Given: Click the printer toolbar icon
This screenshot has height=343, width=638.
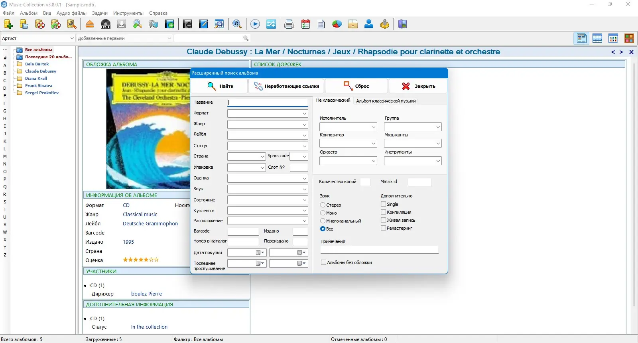Looking at the screenshot, I should pos(289,24).
